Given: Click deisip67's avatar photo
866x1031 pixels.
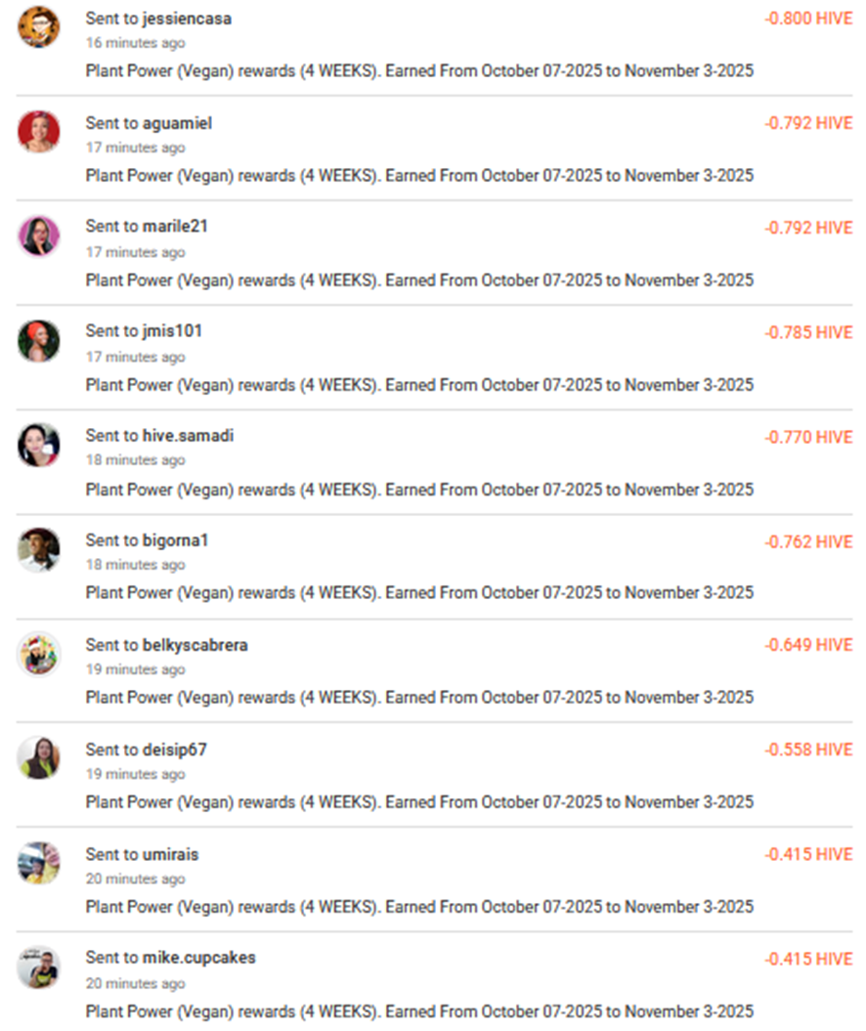Looking at the screenshot, I should [x=39, y=758].
